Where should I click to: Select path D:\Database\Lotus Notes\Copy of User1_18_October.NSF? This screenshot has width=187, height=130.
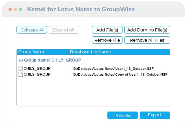(x=120, y=75)
